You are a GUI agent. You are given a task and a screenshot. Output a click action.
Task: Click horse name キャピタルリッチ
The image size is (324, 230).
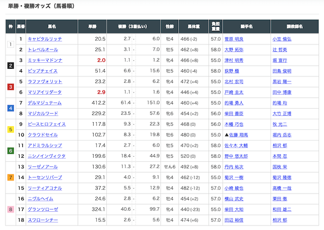tap(45, 39)
